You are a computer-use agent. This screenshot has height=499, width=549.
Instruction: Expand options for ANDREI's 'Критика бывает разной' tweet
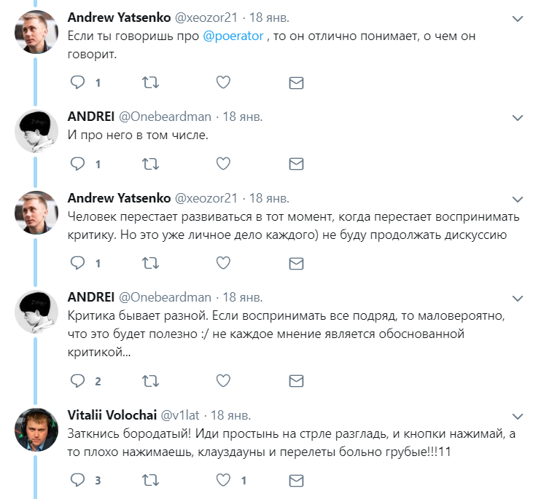tap(518, 299)
